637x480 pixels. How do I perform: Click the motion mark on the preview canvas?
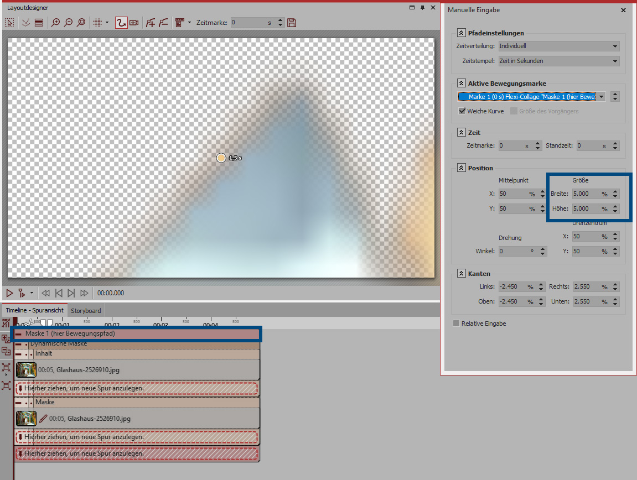[221, 158]
